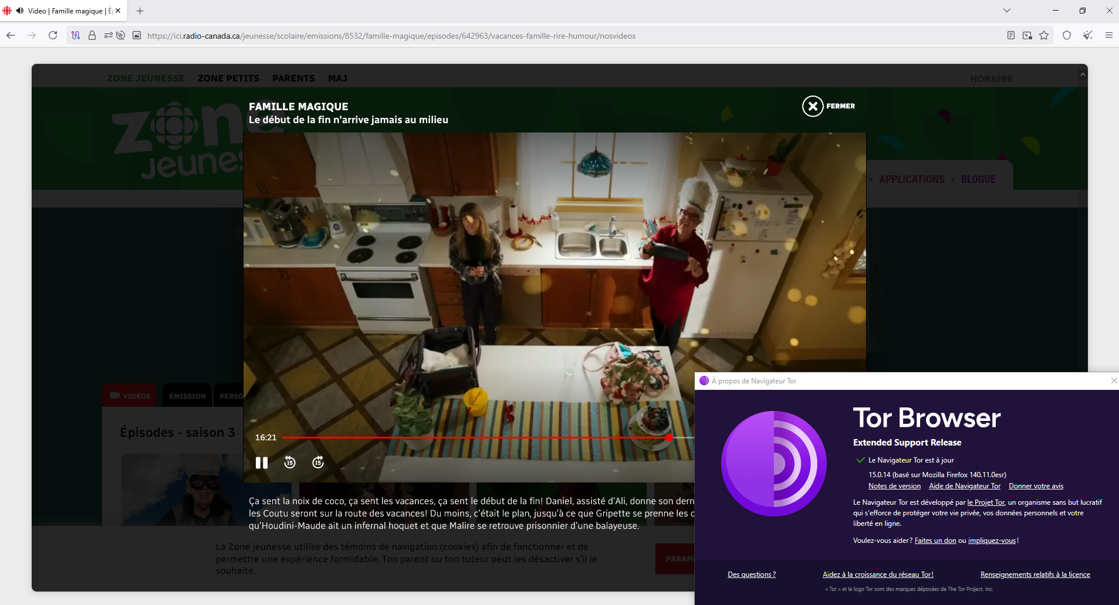Rewind the video 15 seconds

[x=290, y=463]
